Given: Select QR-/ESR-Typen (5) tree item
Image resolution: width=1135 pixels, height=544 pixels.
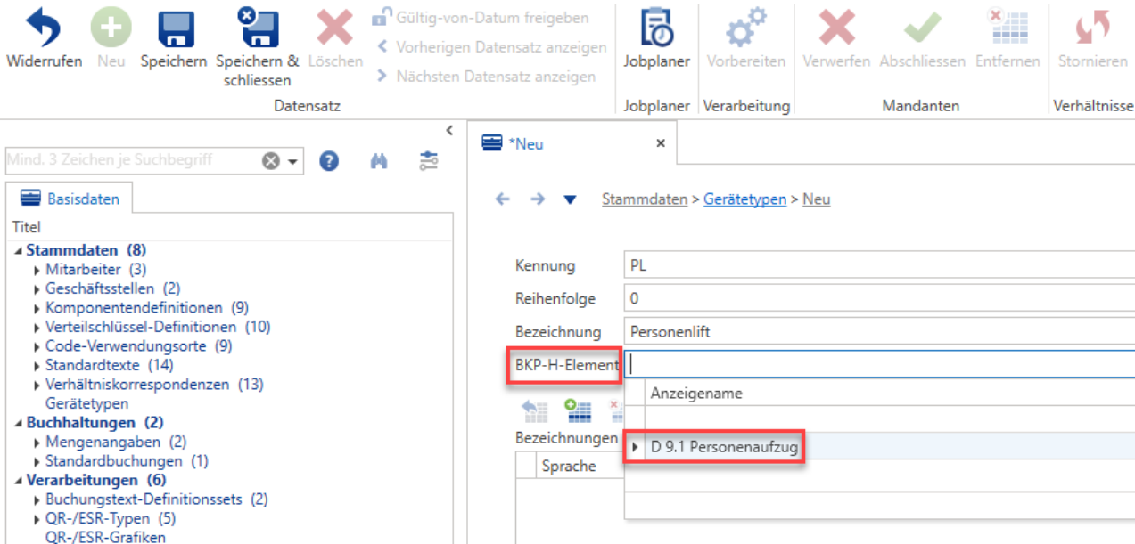Looking at the screenshot, I should [x=111, y=518].
